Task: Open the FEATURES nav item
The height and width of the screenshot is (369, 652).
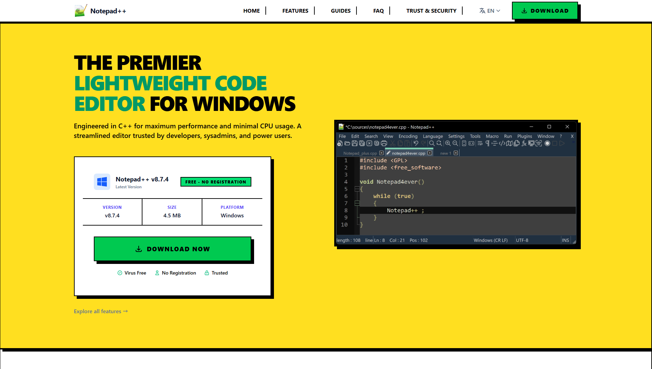Action: tap(295, 11)
